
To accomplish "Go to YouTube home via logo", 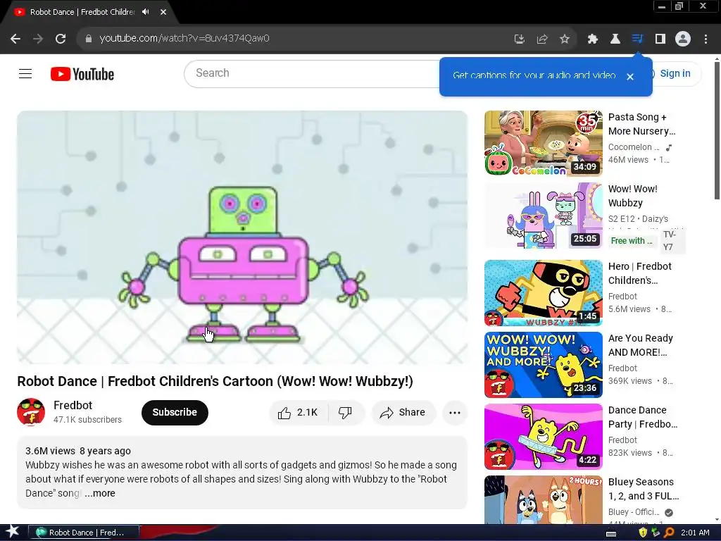I will (82, 74).
